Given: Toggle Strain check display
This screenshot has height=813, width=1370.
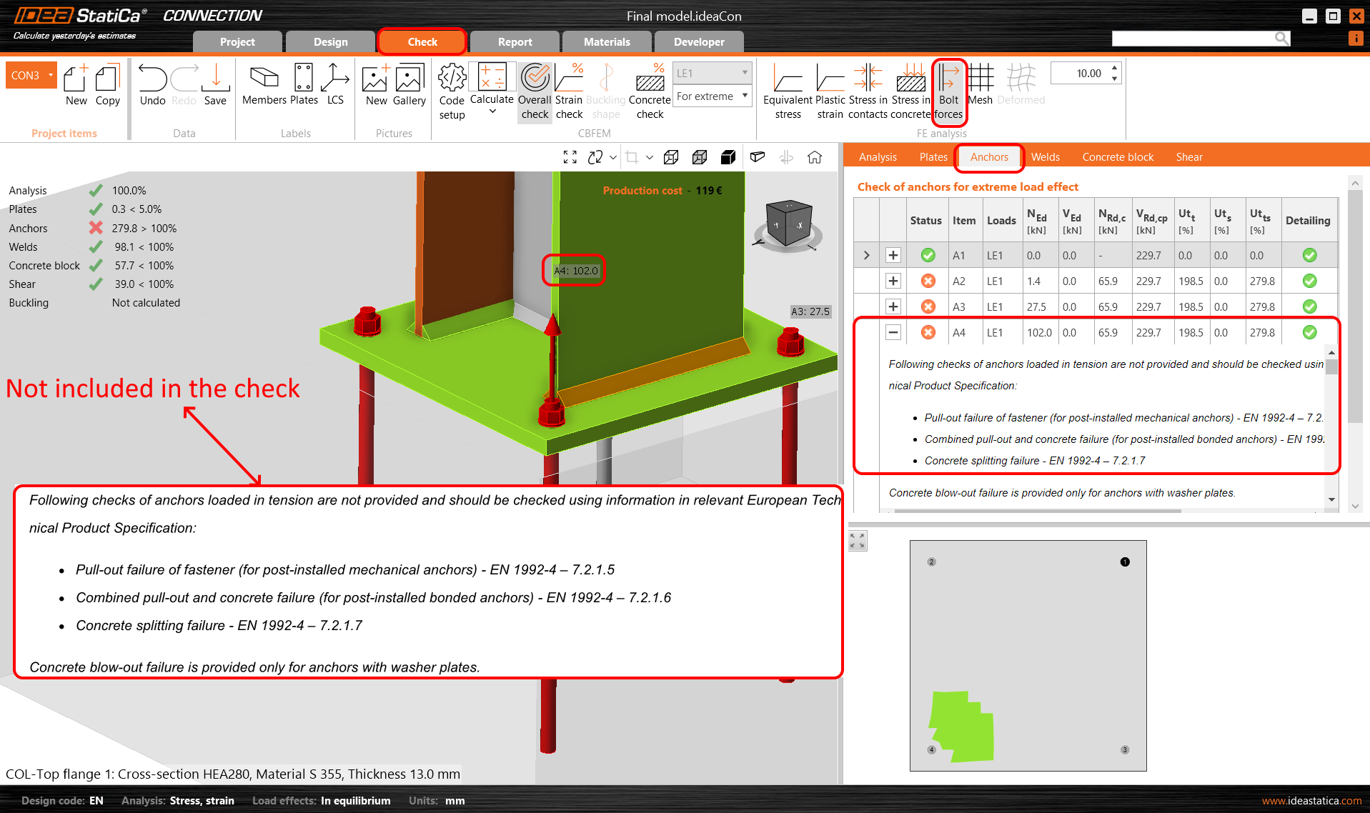Looking at the screenshot, I should click(x=569, y=91).
